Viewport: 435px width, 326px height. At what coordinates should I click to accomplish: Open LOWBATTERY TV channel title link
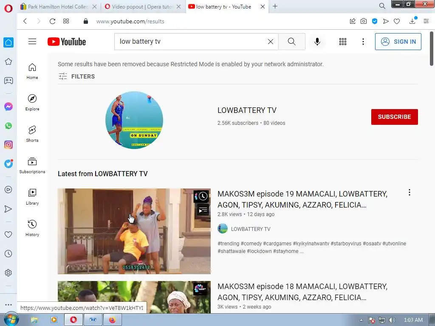click(x=247, y=110)
